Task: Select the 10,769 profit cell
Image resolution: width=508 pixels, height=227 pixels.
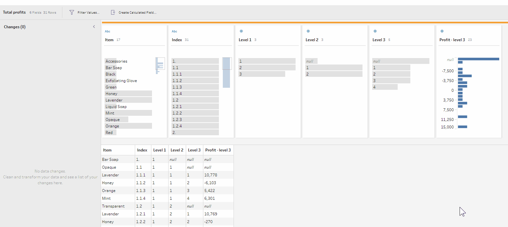Action: click(x=218, y=214)
